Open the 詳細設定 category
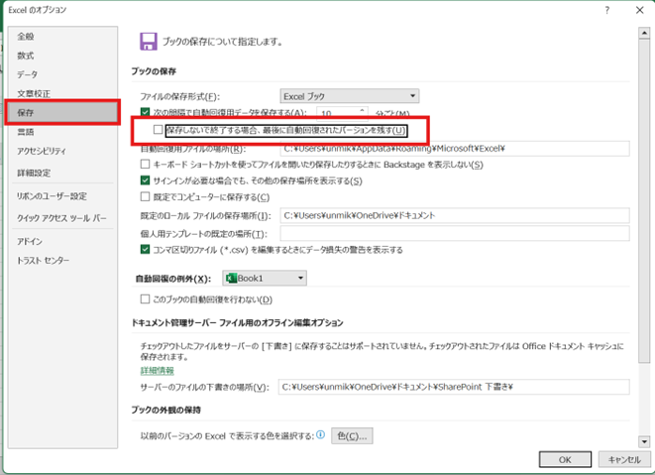655x475 pixels. [x=33, y=173]
